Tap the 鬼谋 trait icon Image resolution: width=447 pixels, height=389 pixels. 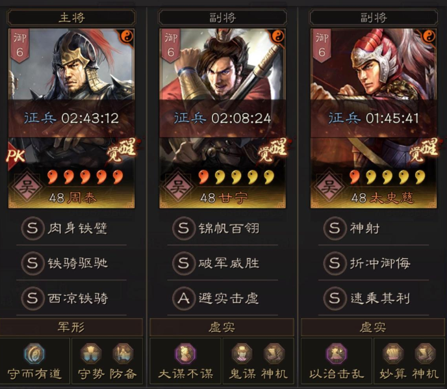[242, 354]
